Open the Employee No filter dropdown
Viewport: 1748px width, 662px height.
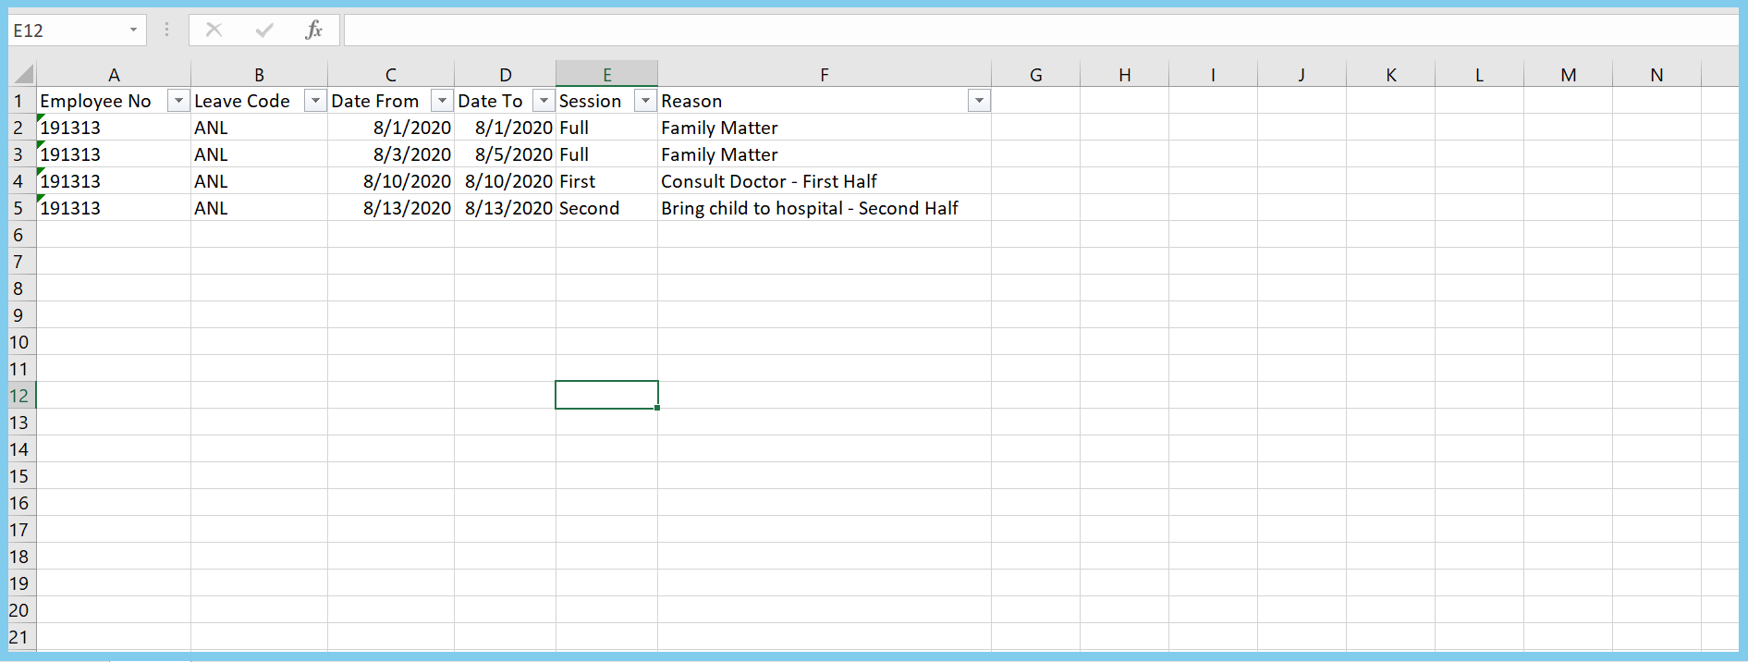pos(178,101)
